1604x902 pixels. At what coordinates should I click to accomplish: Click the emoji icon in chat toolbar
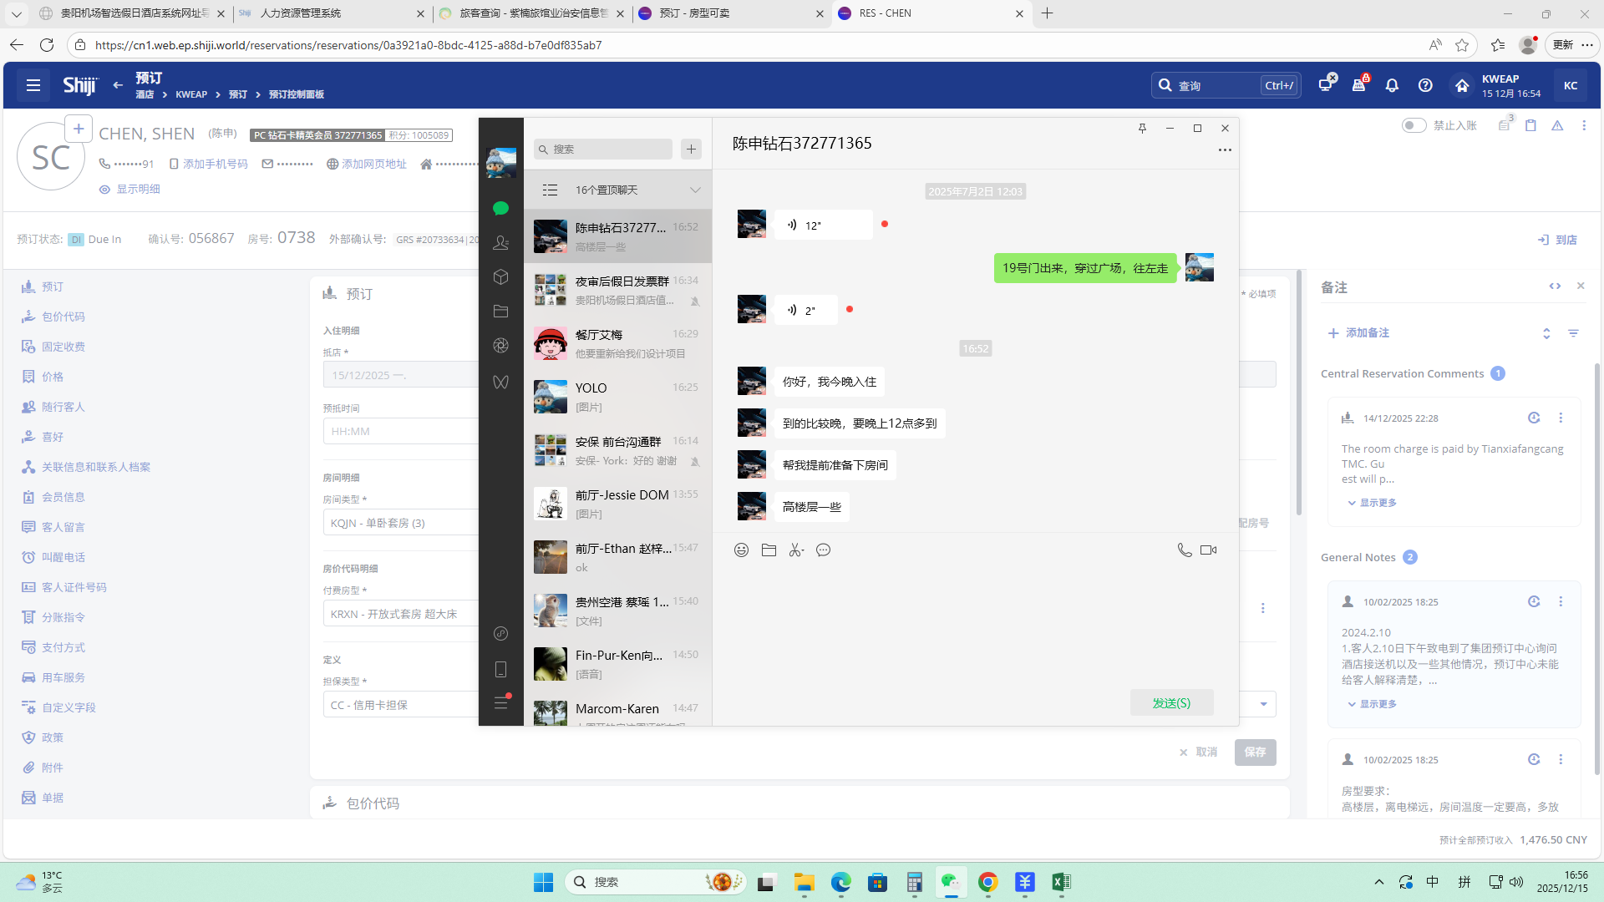741,550
